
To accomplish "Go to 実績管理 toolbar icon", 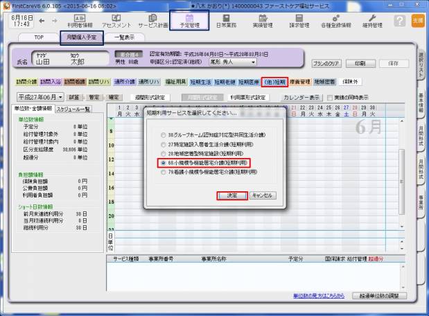I will pos(262,21).
